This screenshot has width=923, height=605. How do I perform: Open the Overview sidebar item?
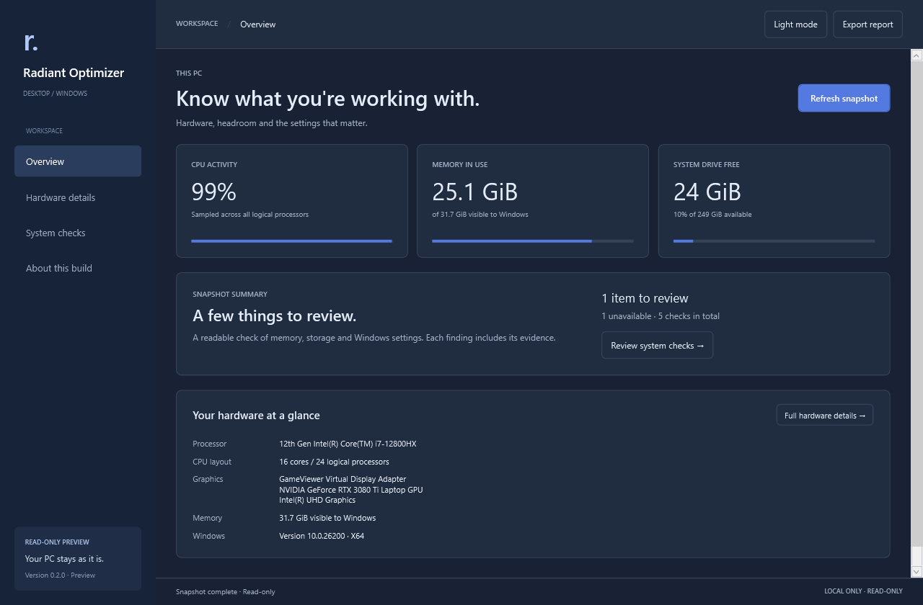coord(78,161)
